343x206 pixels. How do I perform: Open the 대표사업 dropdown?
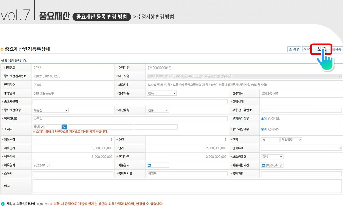point(244,76)
